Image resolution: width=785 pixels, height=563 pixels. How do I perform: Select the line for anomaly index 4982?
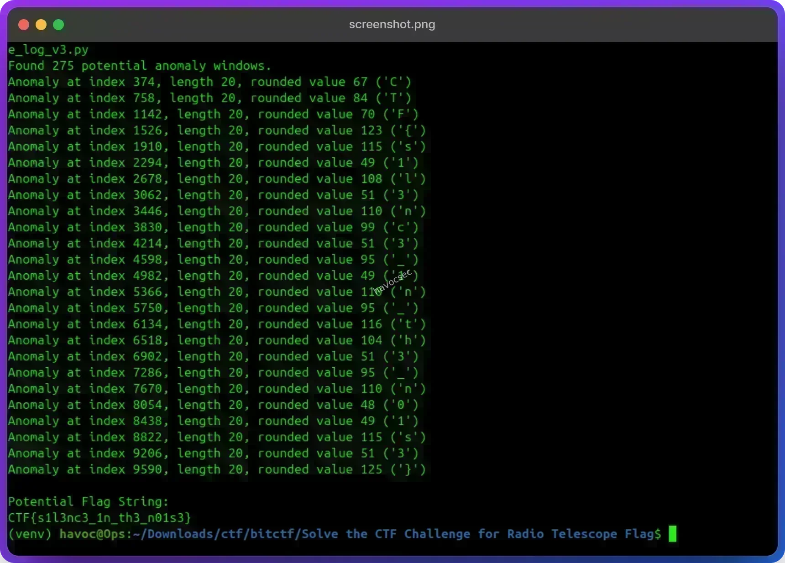(x=214, y=276)
